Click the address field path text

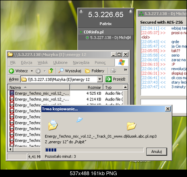point(59,79)
